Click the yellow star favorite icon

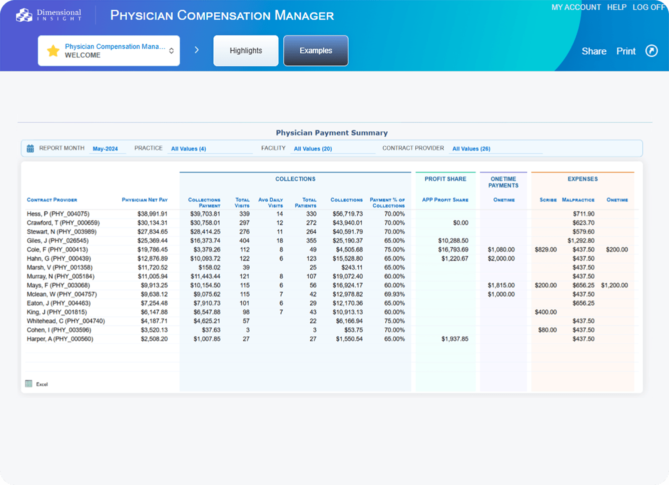(x=53, y=50)
